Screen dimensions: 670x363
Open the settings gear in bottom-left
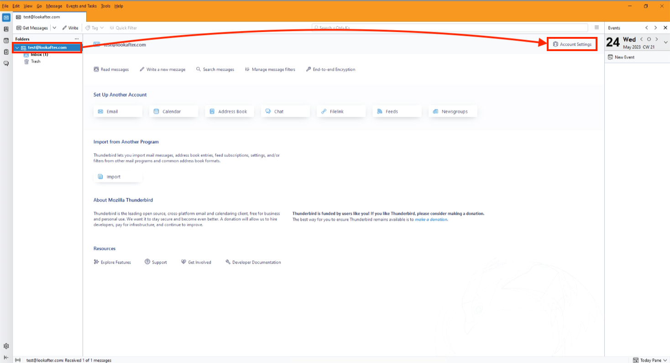tap(6, 346)
